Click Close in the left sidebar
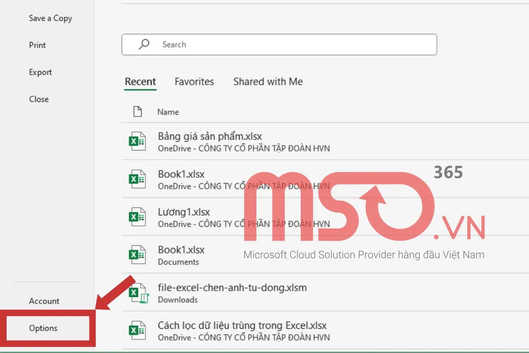 (x=39, y=99)
